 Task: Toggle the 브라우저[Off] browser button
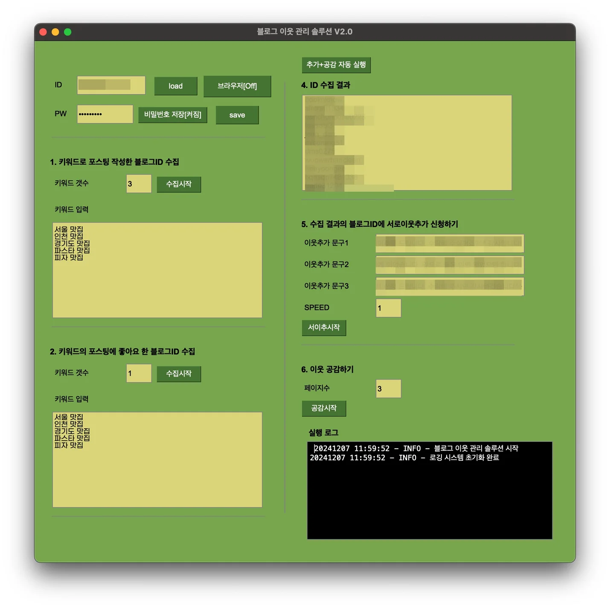pyautogui.click(x=237, y=86)
